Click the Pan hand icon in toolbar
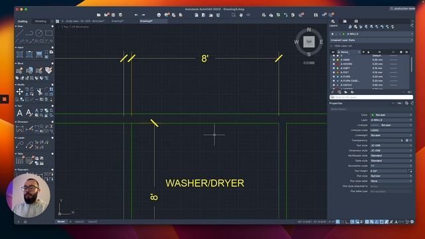Viewport: 425px width, 239px height. tap(241, 15)
